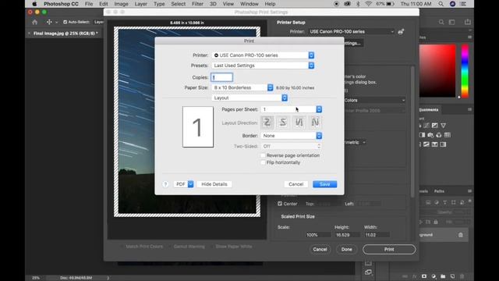Click the new adjustment layer icon
499x281 pixels.
[434, 276]
